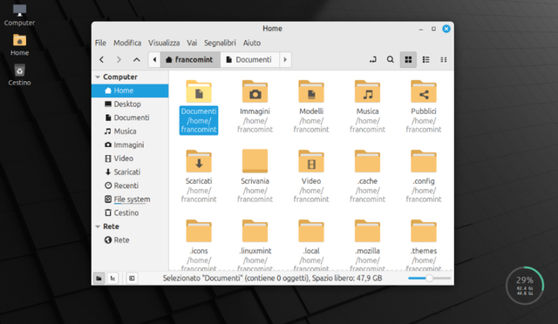Select Desktop in the sidebar
Viewport: 558px width, 324px height.
[x=130, y=105]
